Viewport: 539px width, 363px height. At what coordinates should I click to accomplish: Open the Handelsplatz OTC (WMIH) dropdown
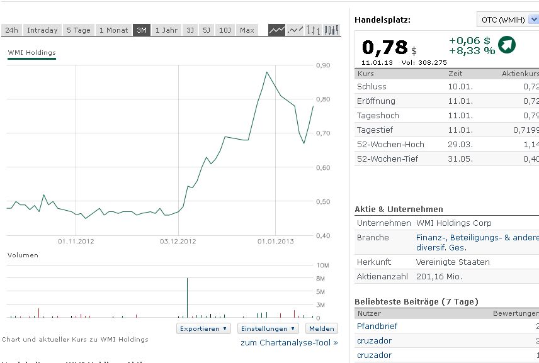pyautogui.click(x=508, y=20)
